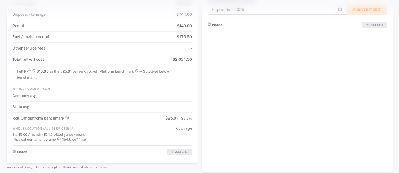Click the Notes label in the left card

coord(22,152)
